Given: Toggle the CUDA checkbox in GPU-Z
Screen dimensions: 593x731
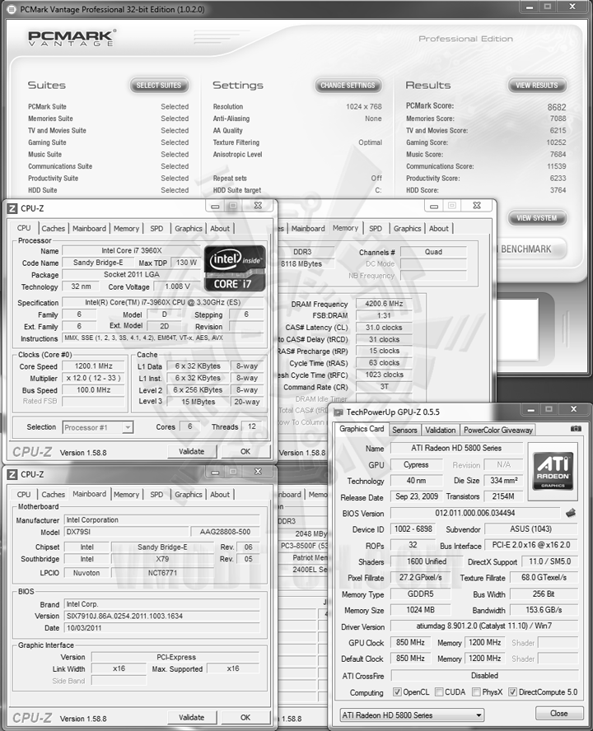Looking at the screenshot, I should pos(439,691).
